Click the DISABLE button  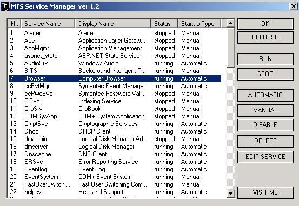coord(265,125)
